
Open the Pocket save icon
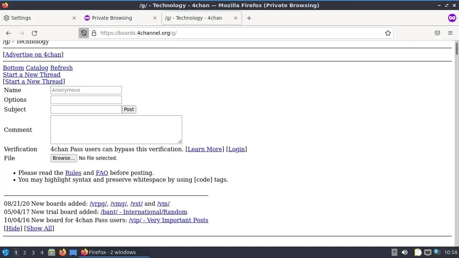pos(437,33)
